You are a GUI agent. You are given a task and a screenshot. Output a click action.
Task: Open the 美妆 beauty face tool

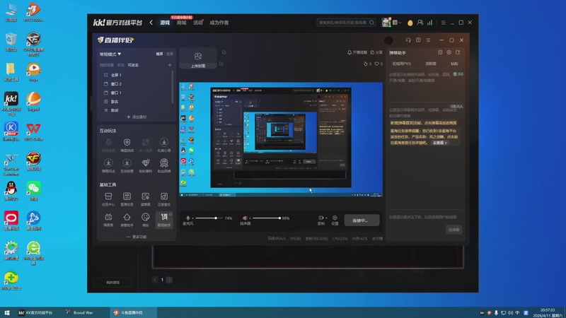pos(146,220)
